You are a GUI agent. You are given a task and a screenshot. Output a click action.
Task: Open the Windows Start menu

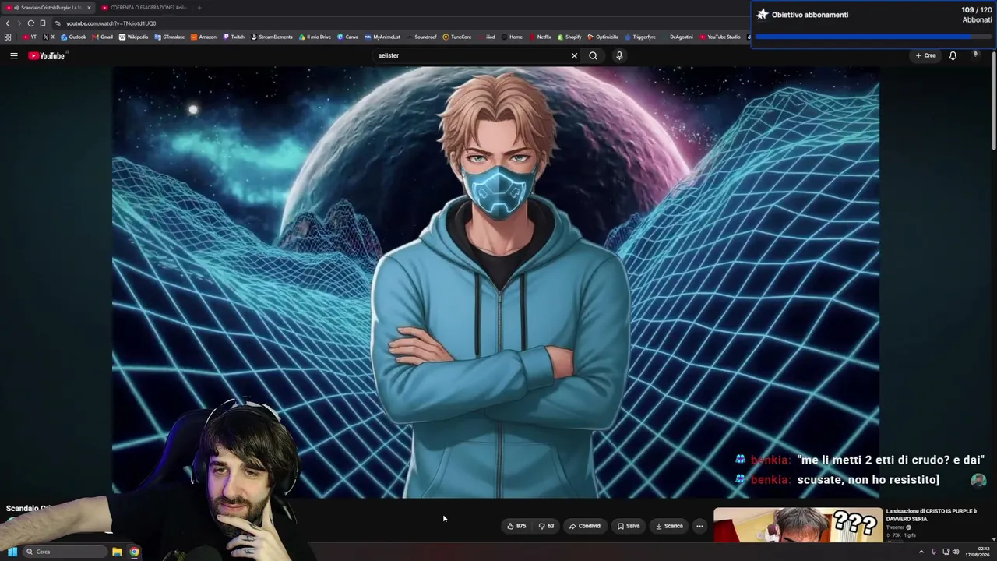point(12,552)
